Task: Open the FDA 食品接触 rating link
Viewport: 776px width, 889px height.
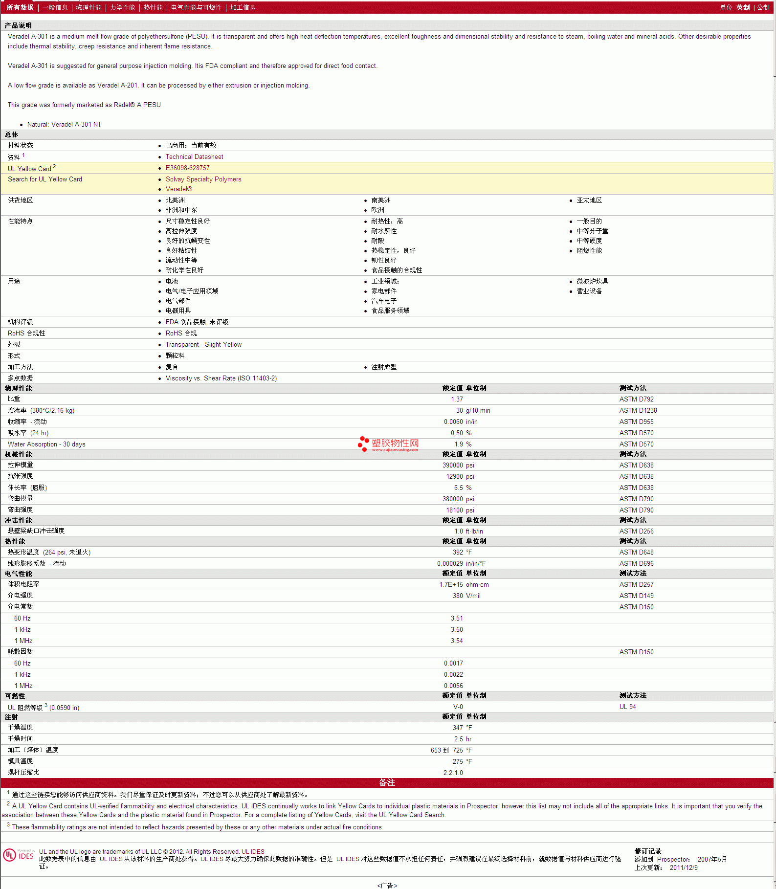Action: [x=197, y=322]
